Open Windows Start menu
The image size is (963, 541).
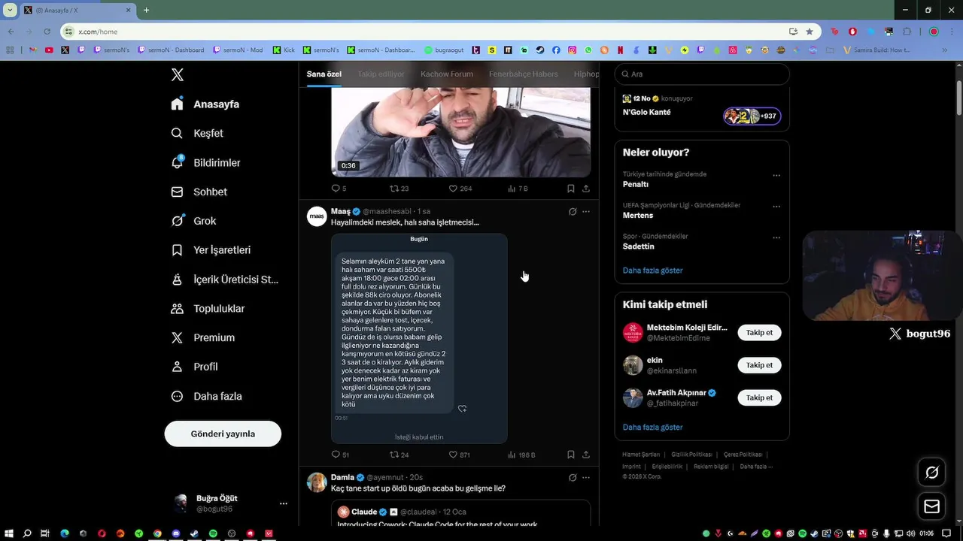coord(9,533)
